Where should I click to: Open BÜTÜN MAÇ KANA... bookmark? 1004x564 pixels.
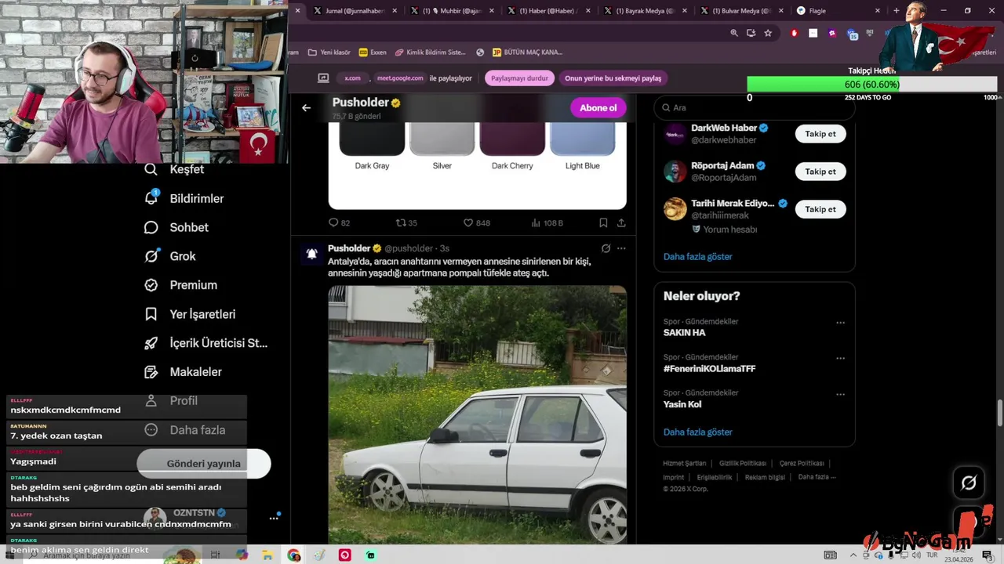[x=527, y=52]
